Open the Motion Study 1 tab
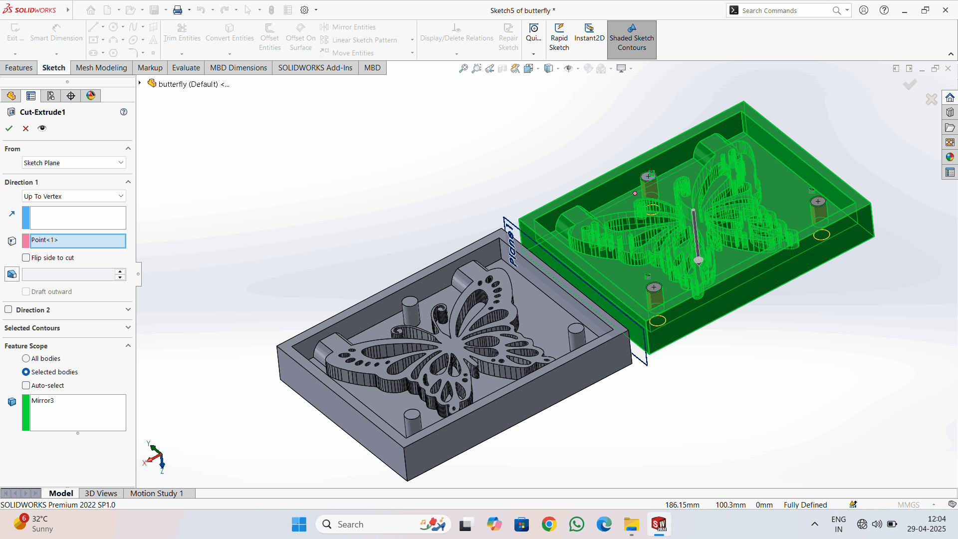Screen dimensions: 958x539 tap(157, 493)
